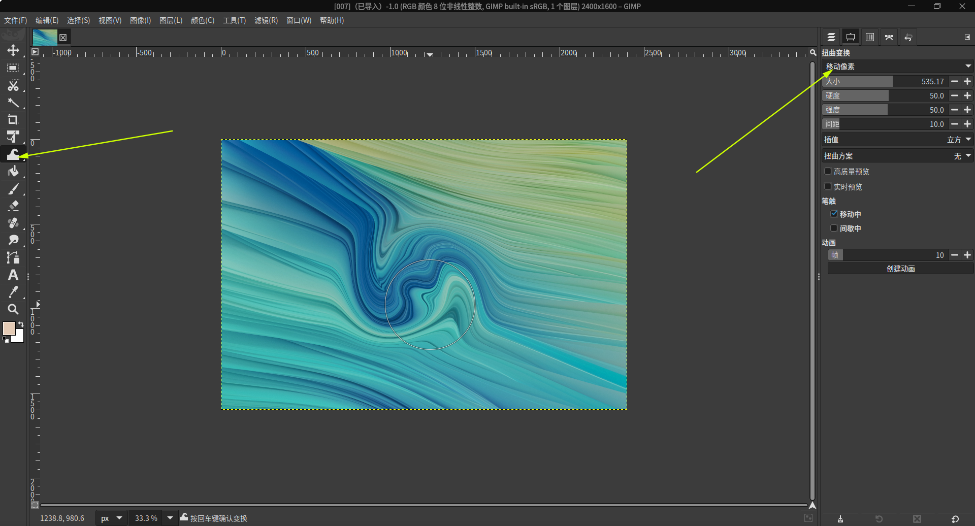Screen dimensions: 975x526
Task: Select the Smudge tool
Action: click(x=13, y=240)
